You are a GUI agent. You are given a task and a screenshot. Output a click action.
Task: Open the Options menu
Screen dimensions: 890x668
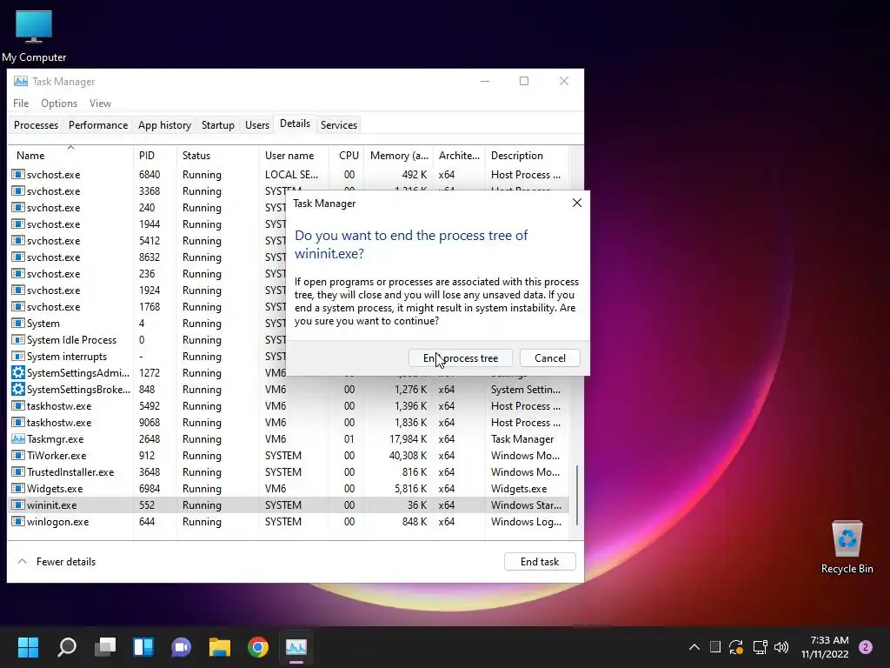59,104
